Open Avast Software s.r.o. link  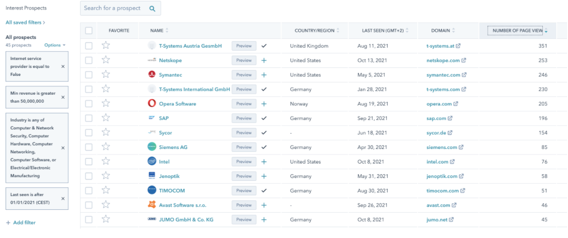[182, 205]
